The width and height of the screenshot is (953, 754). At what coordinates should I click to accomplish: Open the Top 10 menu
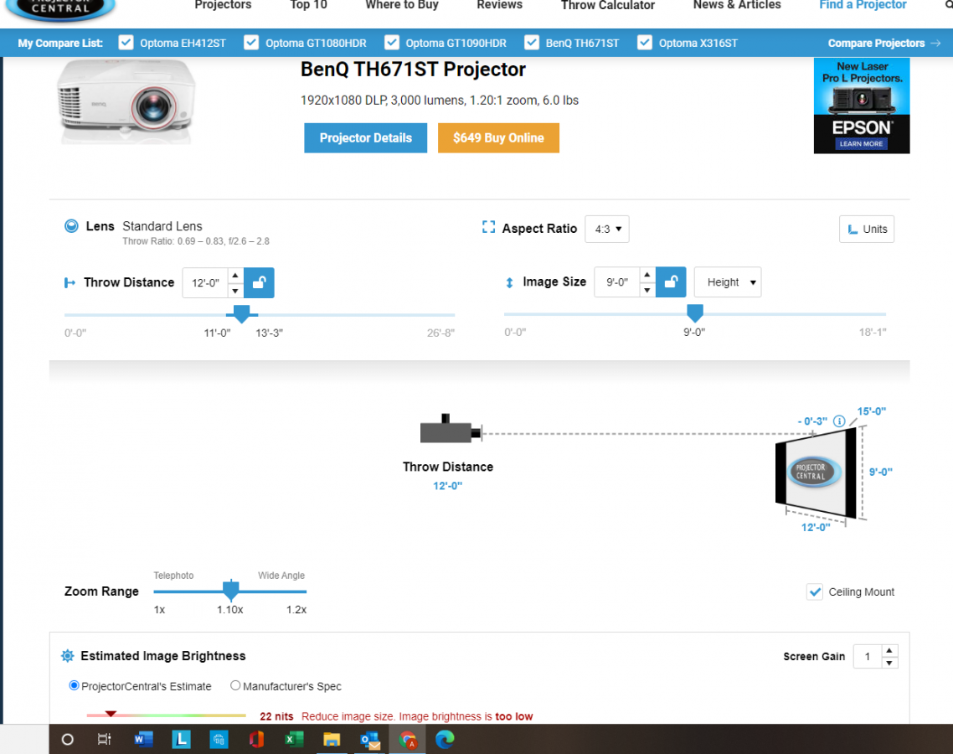309,6
